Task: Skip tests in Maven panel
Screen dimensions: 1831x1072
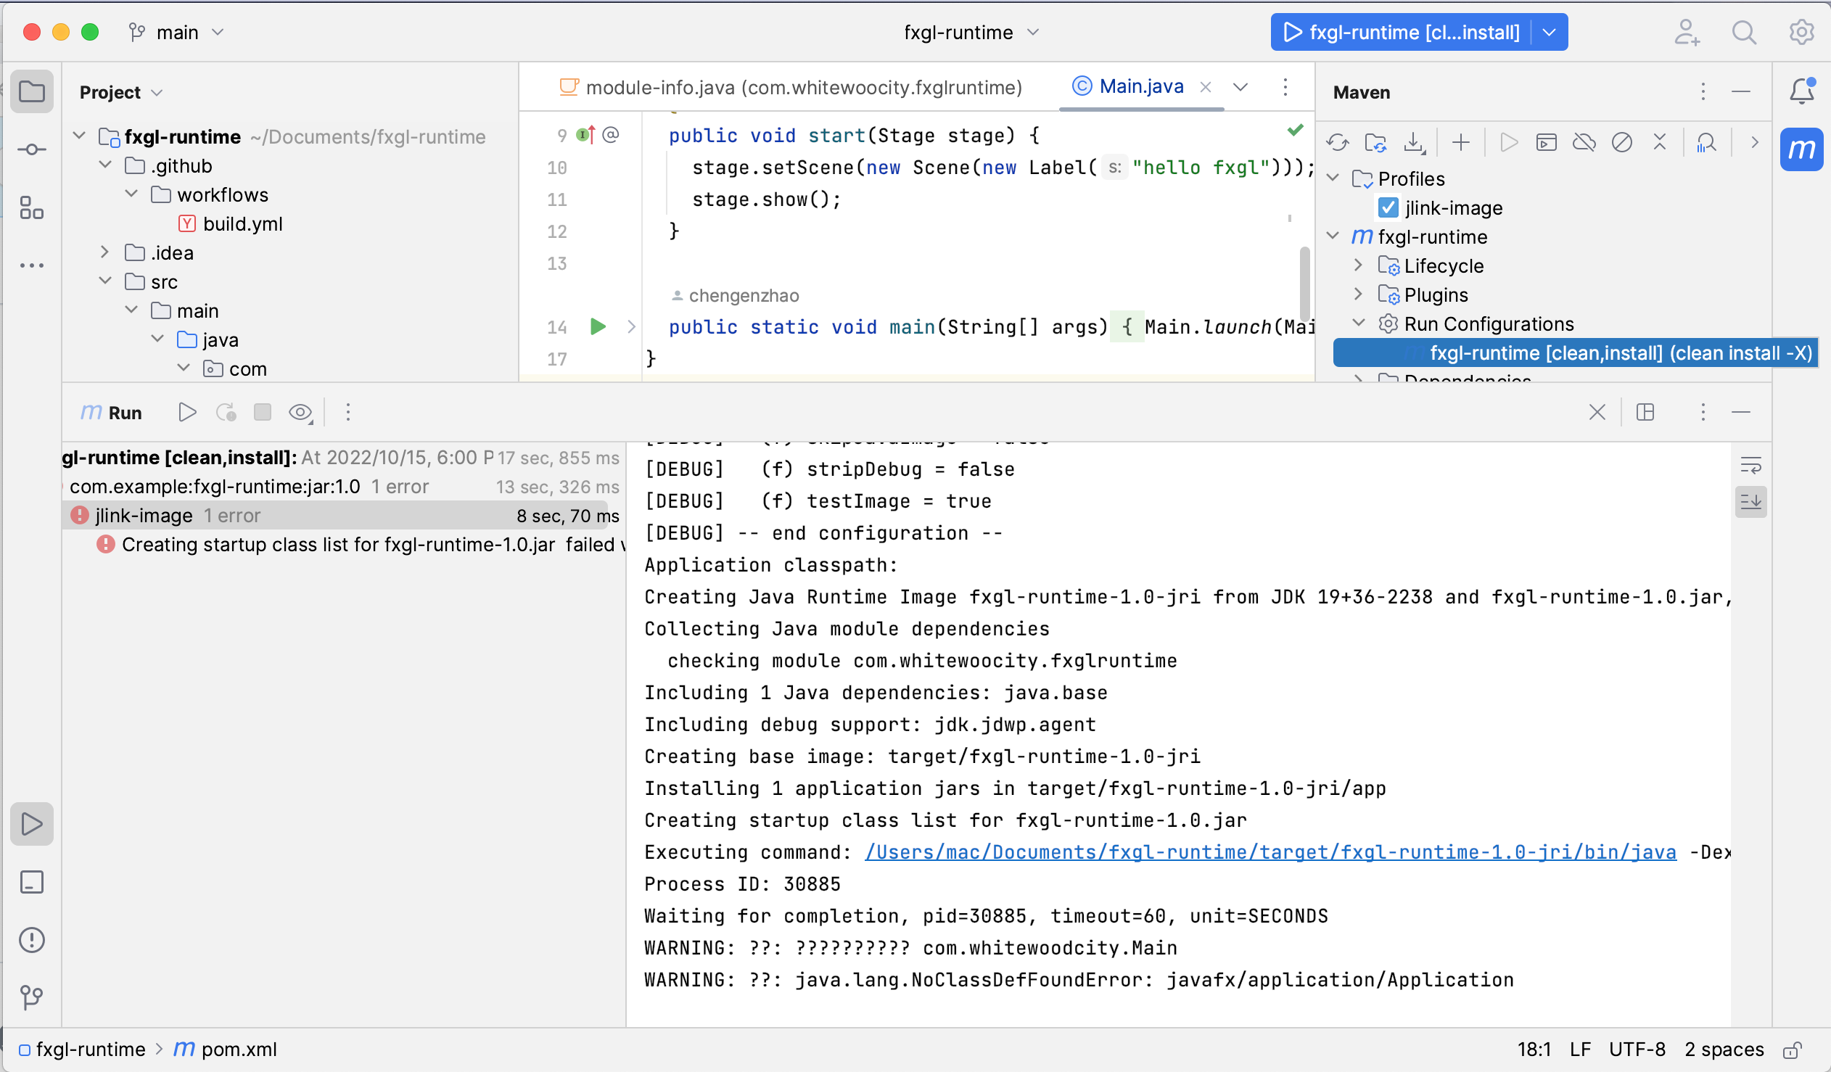Action: click(1623, 141)
